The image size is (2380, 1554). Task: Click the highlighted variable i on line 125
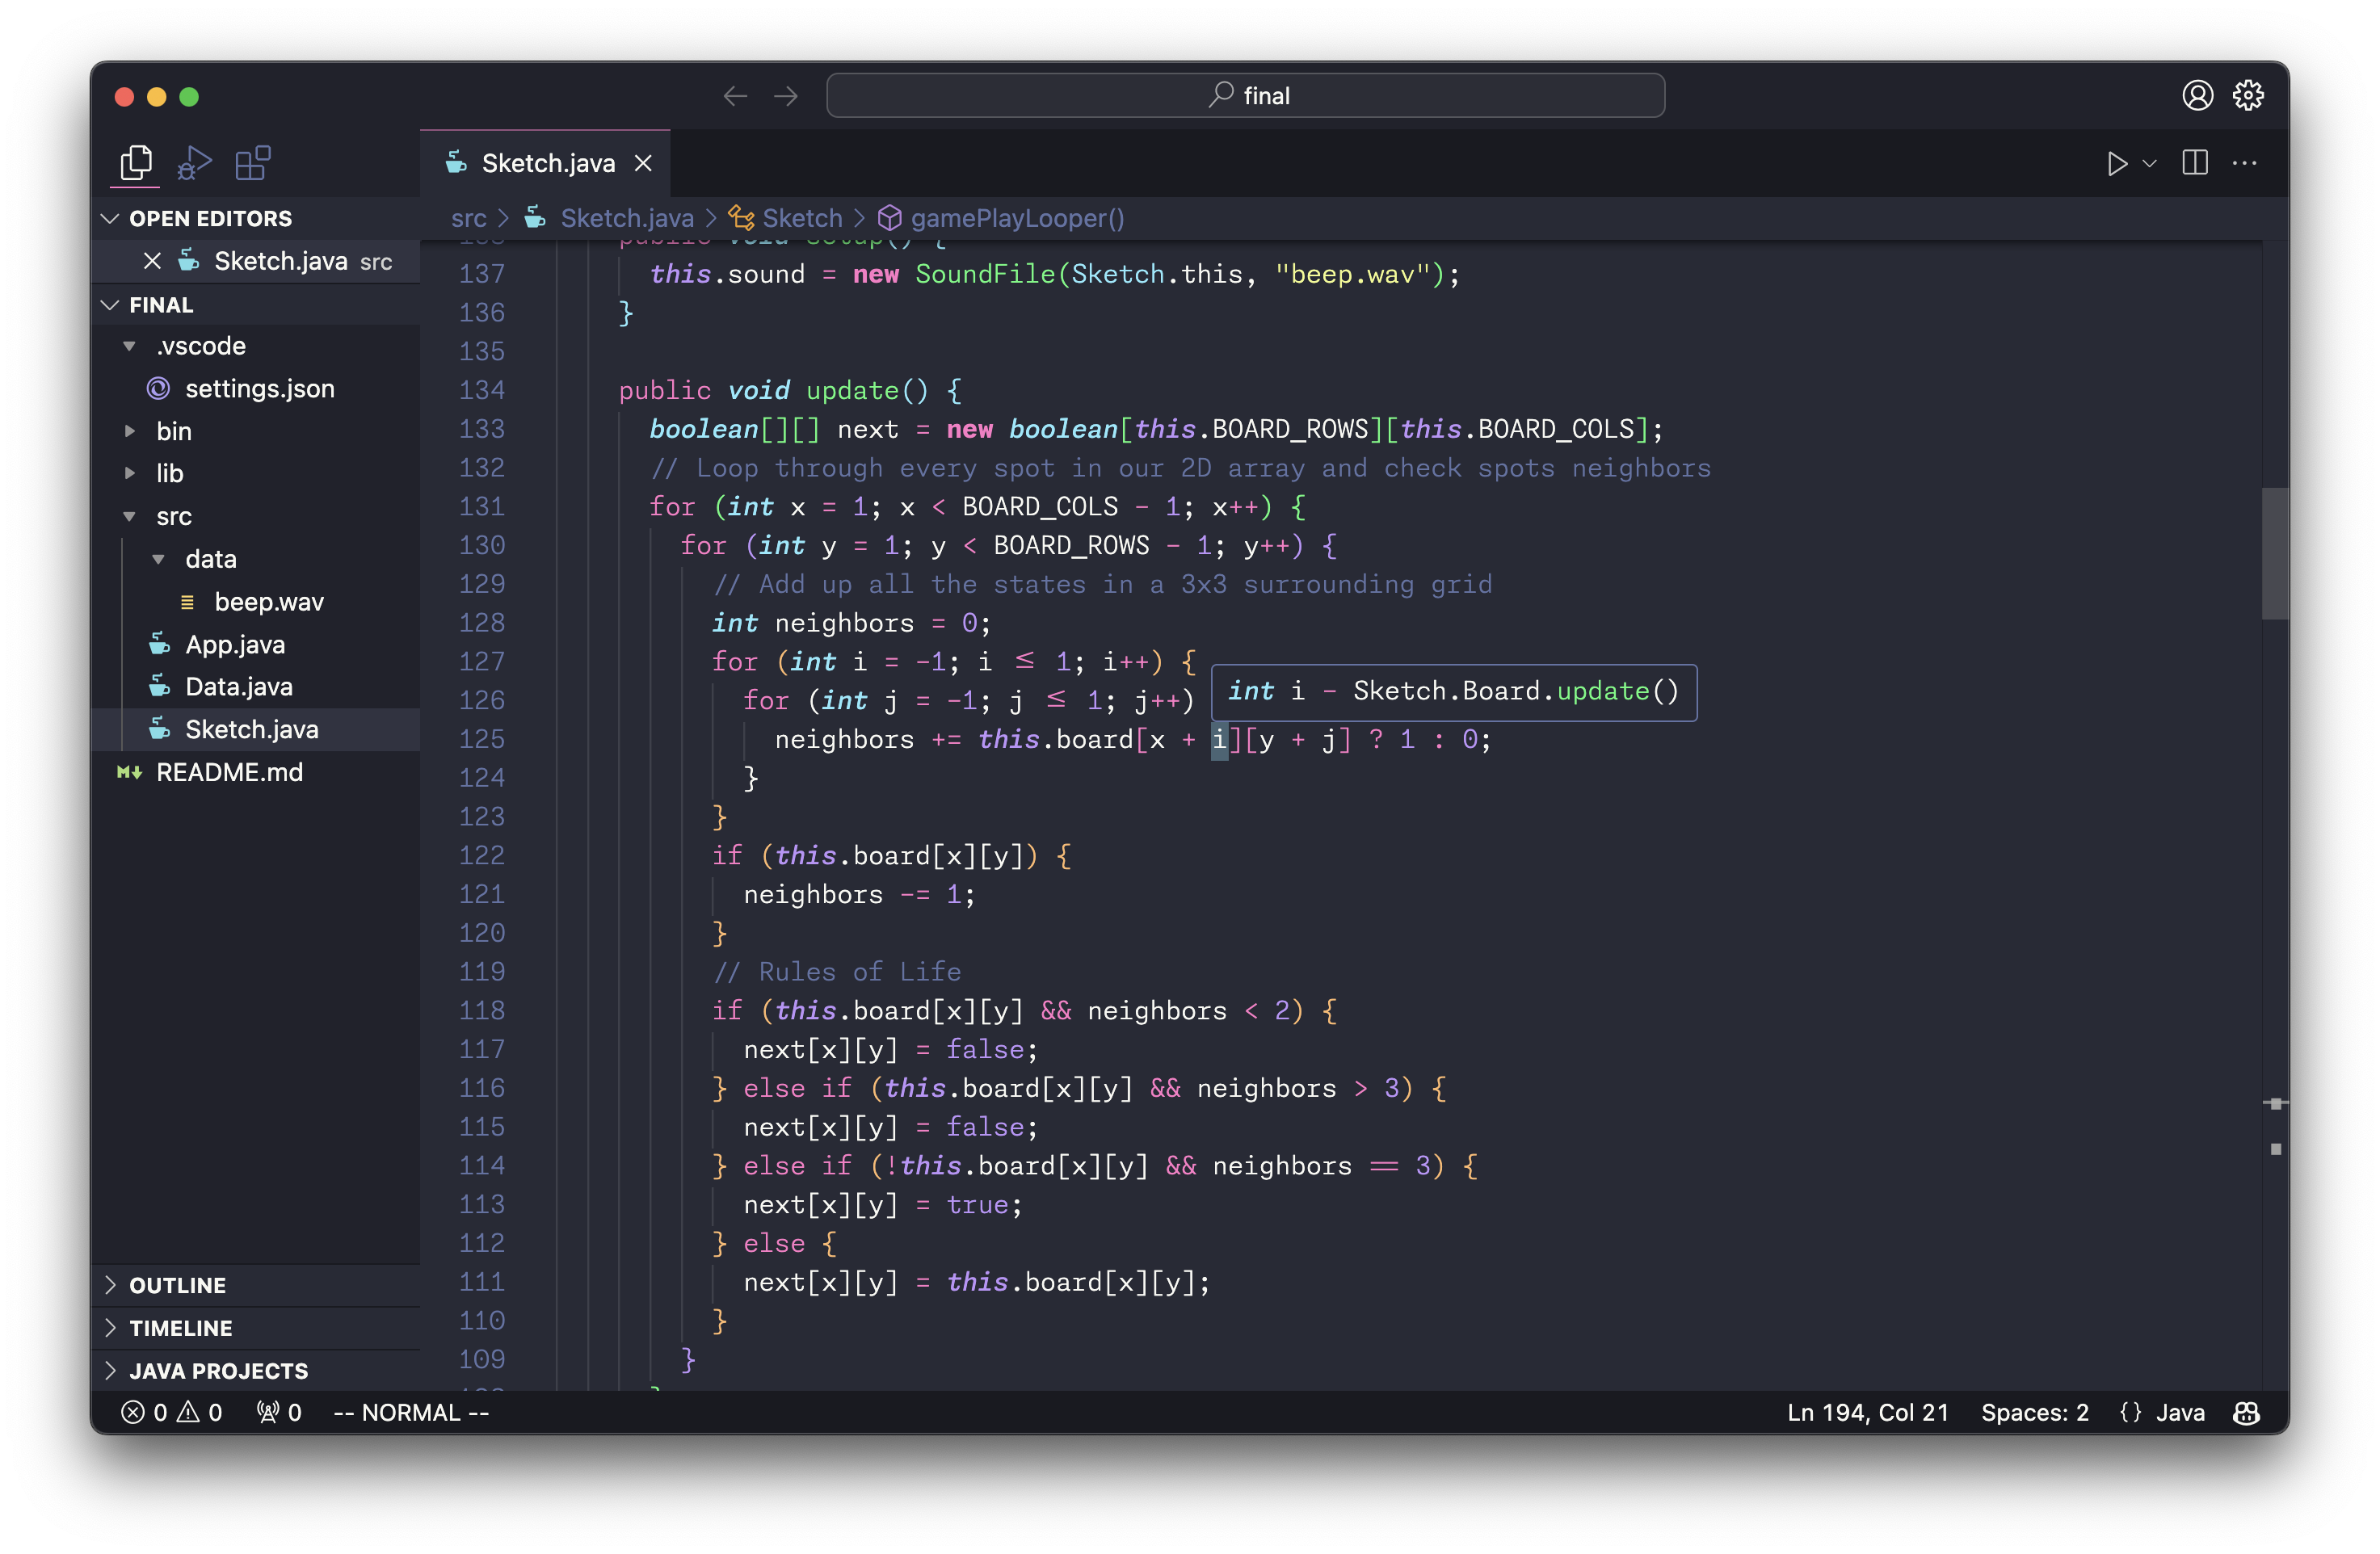[1219, 740]
